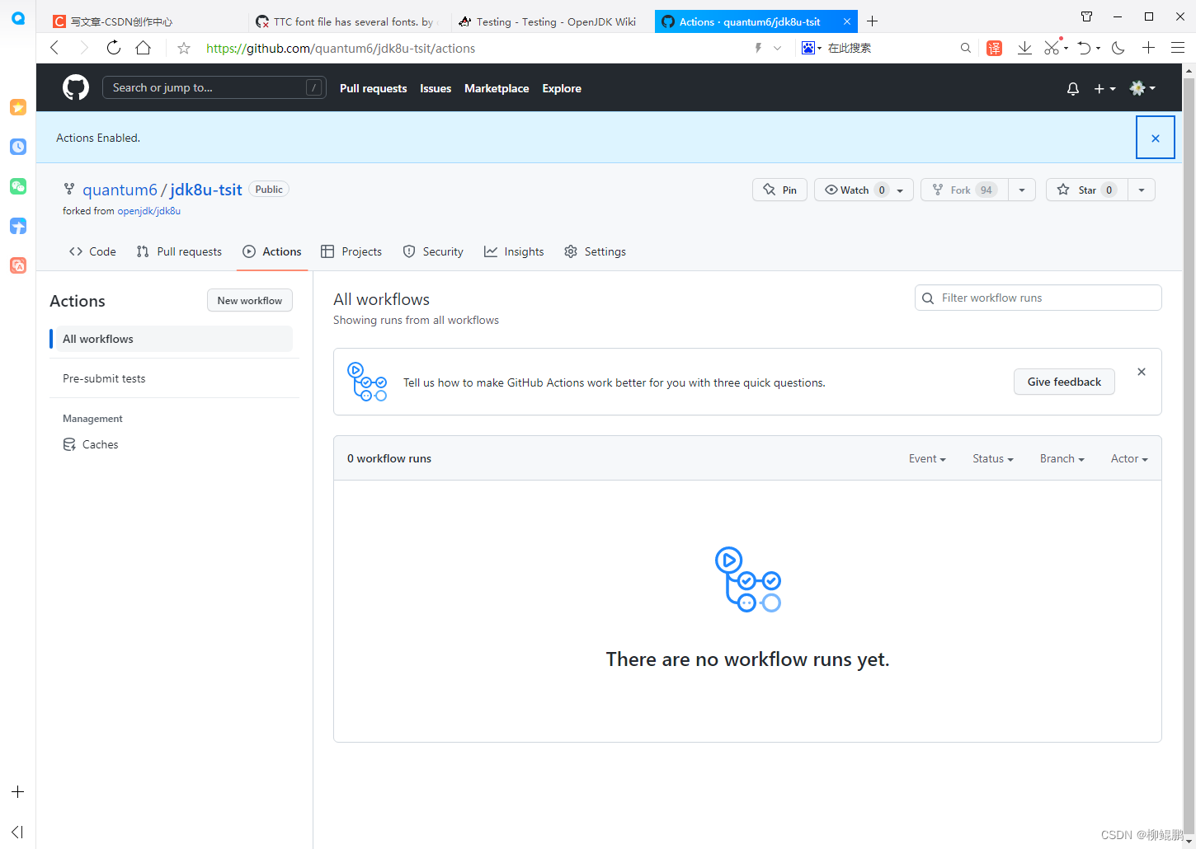
Task: Open the plus create-new menu
Action: point(1104,88)
